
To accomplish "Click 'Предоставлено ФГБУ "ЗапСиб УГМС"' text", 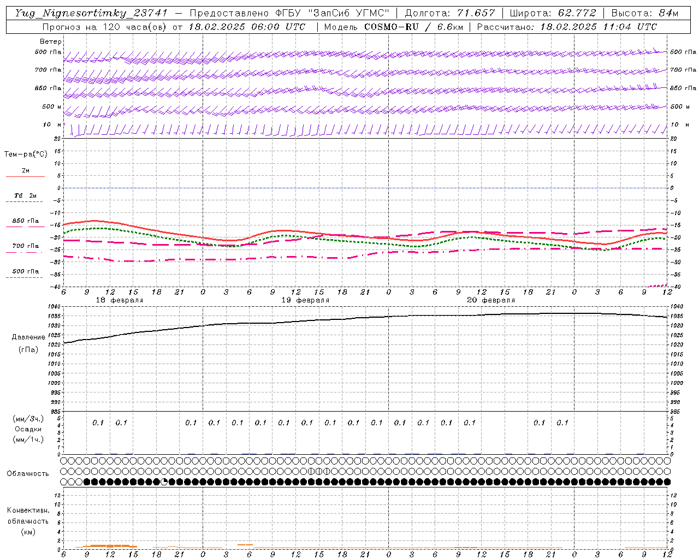I will click(x=289, y=13).
